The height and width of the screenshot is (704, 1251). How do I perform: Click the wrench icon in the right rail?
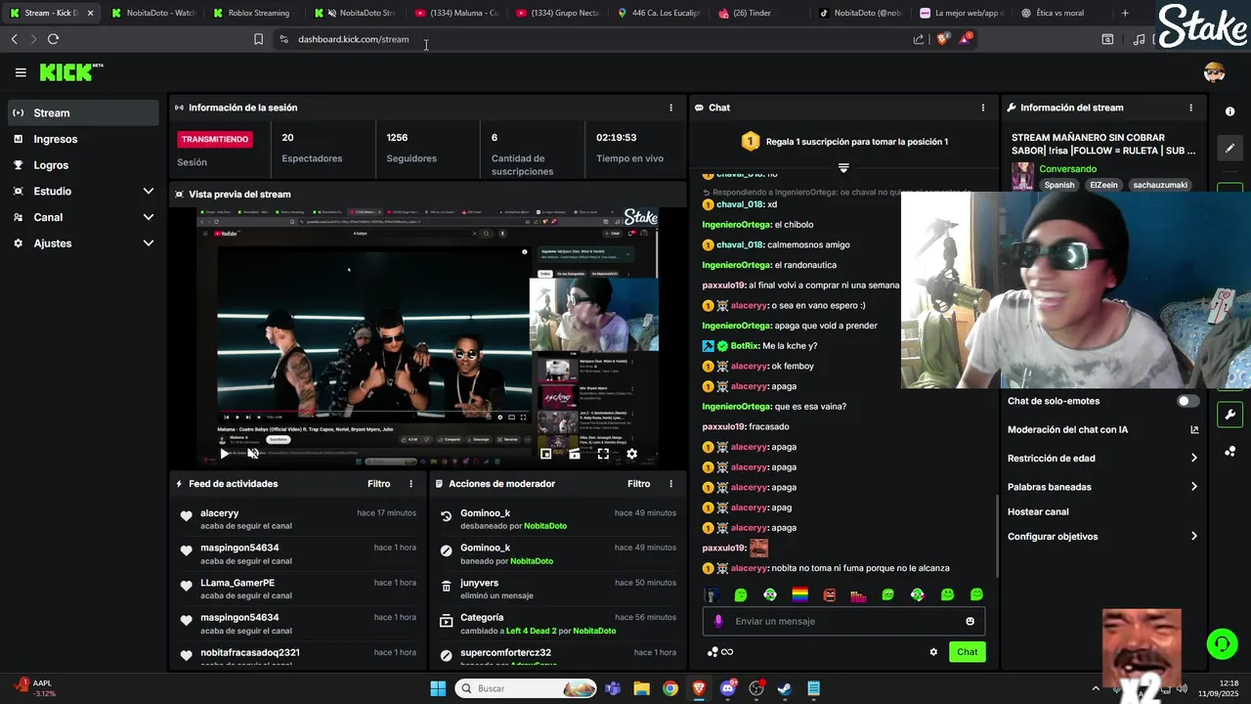click(x=1229, y=414)
